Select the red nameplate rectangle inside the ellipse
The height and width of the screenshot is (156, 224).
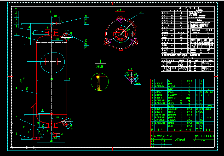51,62
